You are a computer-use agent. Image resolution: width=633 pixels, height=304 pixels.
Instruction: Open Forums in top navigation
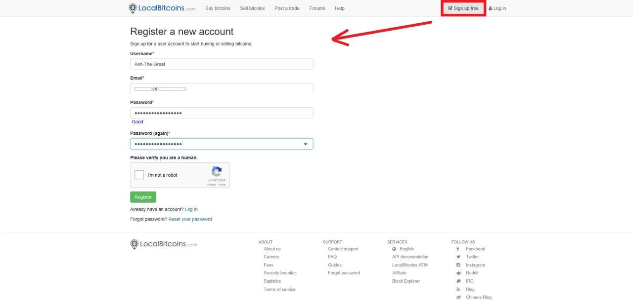tap(317, 8)
